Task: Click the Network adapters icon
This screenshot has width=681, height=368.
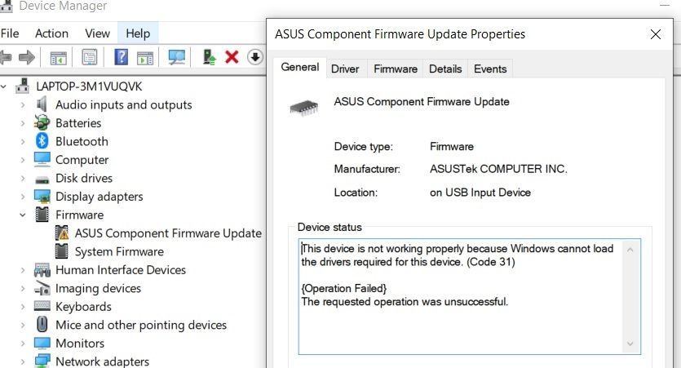Action: 42,361
